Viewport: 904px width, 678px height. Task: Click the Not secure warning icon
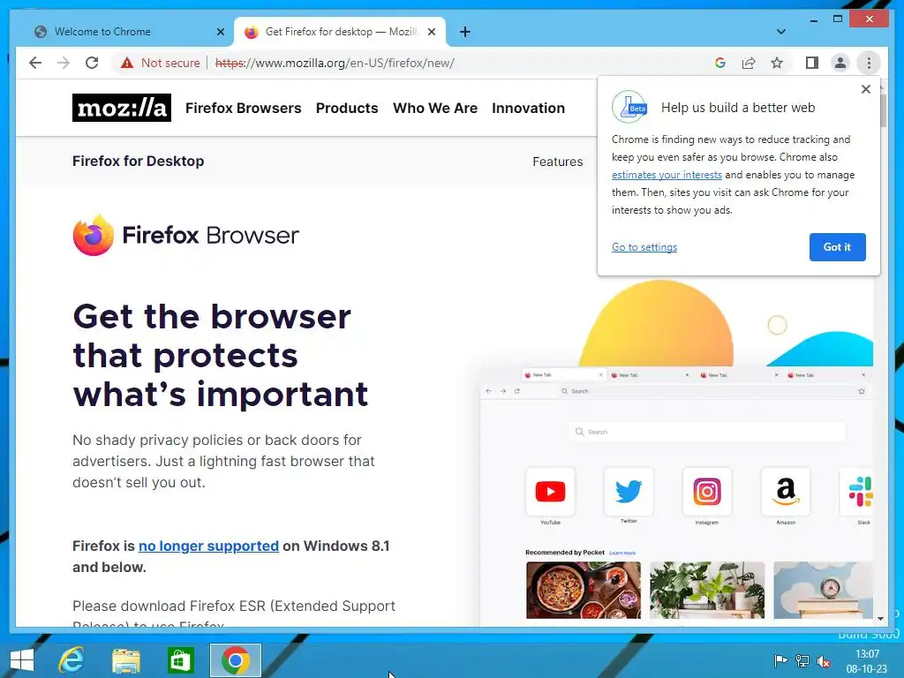tap(127, 63)
